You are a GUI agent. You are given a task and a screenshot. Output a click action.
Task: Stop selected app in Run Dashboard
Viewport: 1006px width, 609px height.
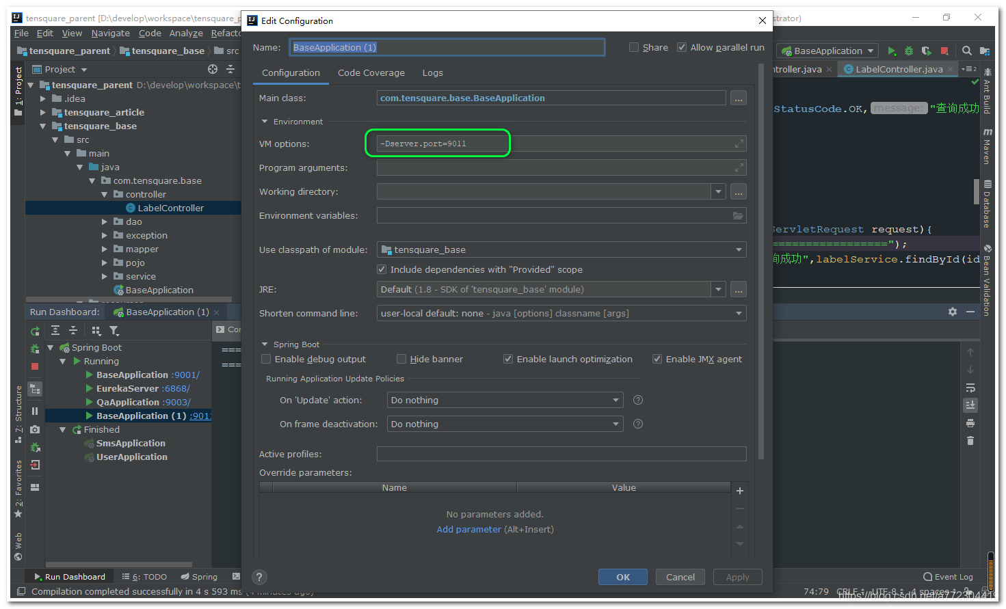tap(35, 366)
